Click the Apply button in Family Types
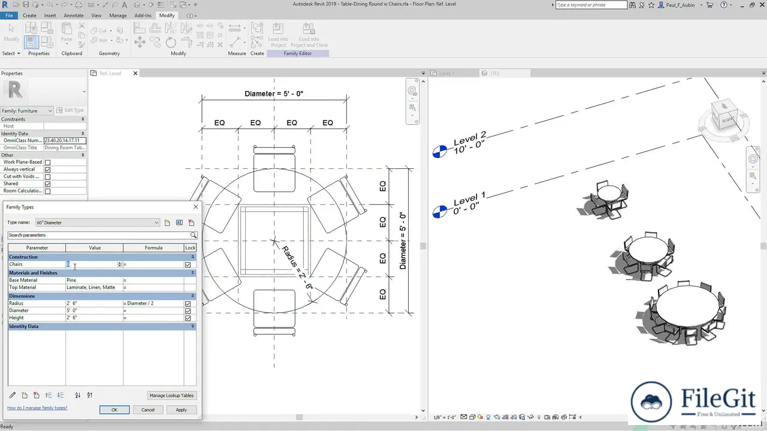767x431 pixels. point(181,409)
